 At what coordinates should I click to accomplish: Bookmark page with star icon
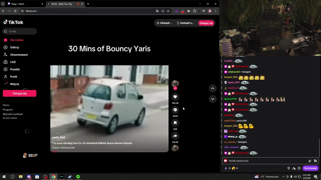pyautogui.click(x=168, y=11)
